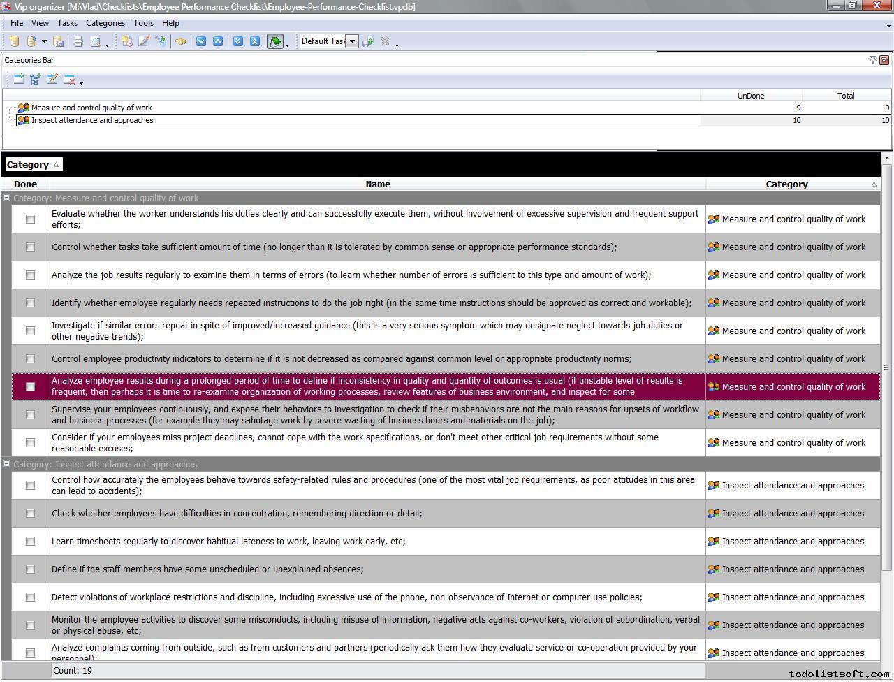Collapse the 'Inspect attendance and approaches' group
The image size is (894, 682).
click(7, 465)
